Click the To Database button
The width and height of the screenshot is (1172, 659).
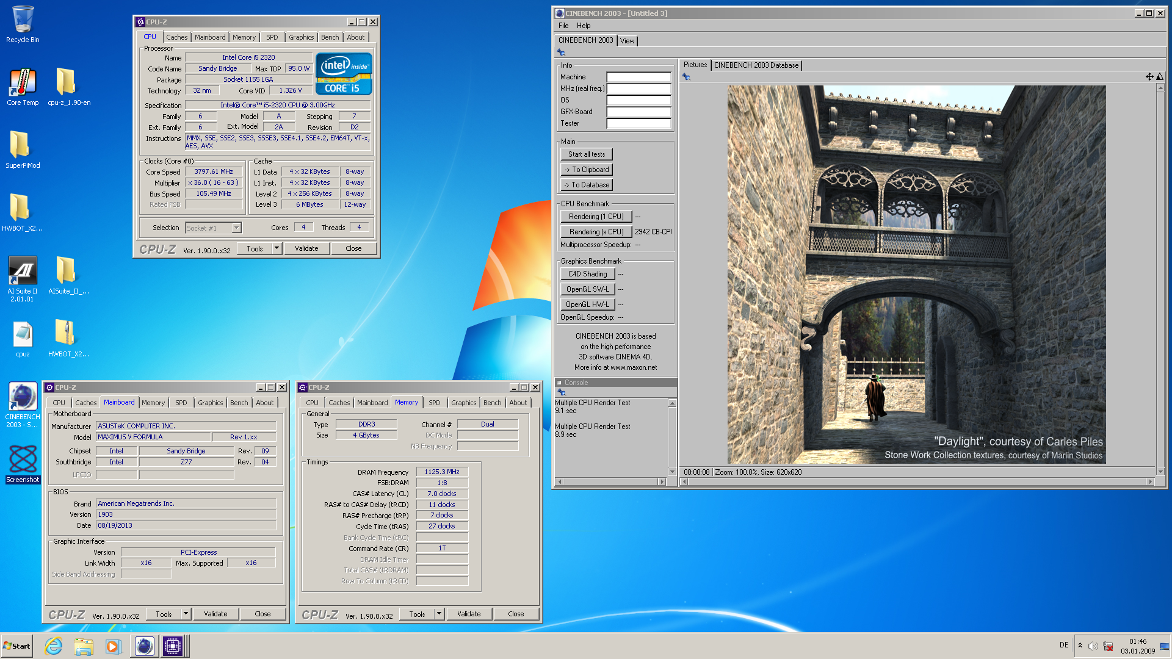click(x=587, y=185)
